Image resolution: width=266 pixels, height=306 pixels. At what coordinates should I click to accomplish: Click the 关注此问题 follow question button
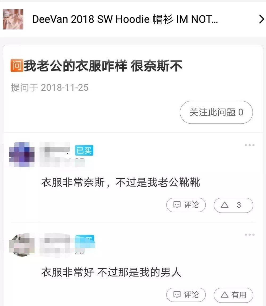click(x=216, y=112)
